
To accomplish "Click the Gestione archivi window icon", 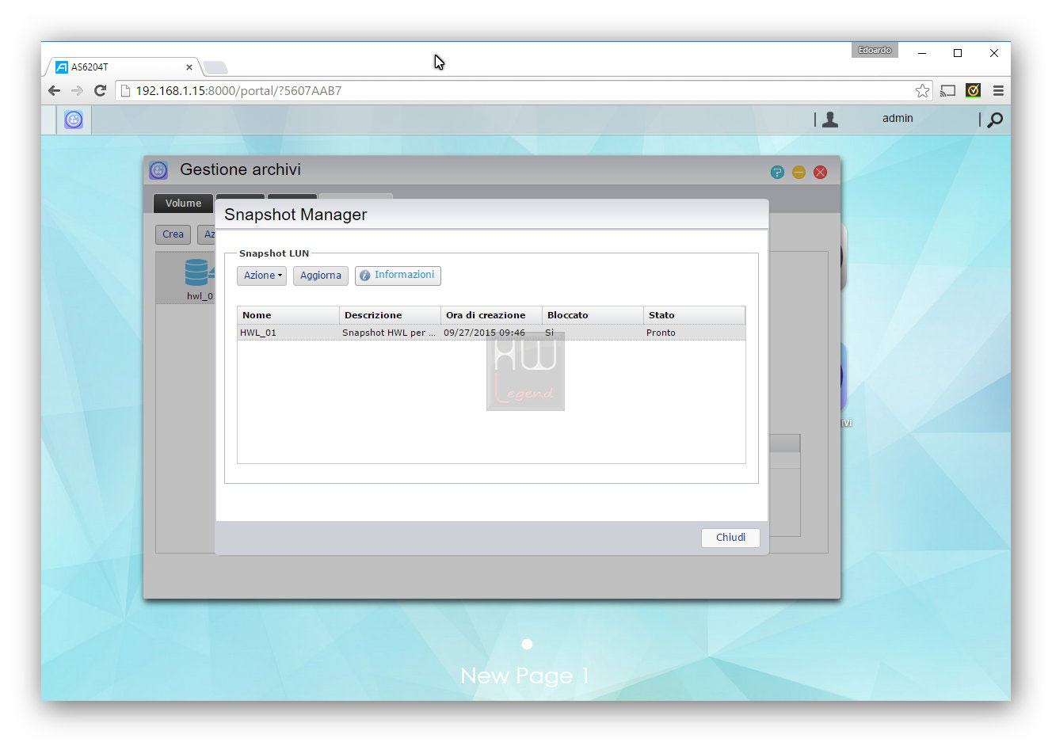I will coord(158,170).
